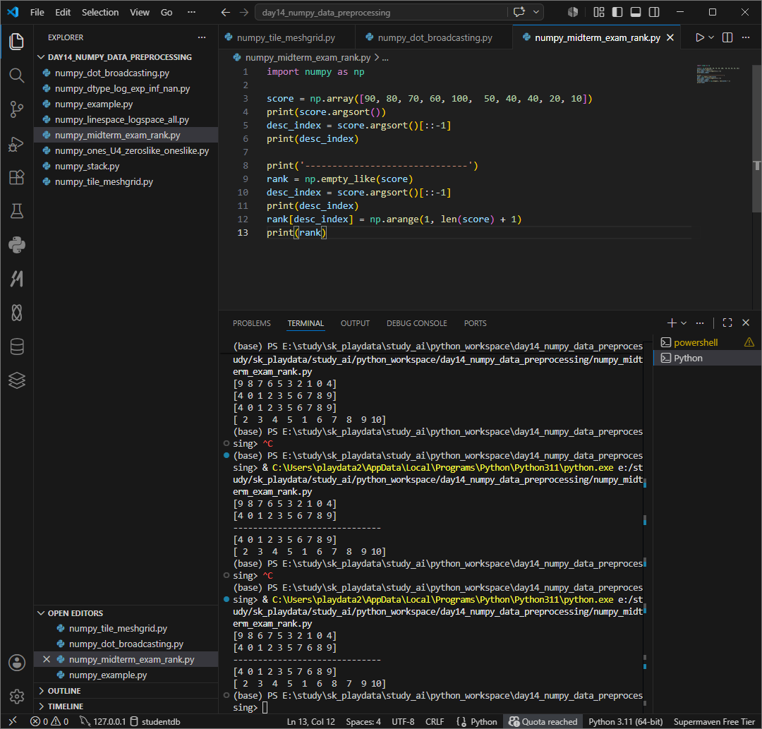Click the Python 3.11 (64-bit) interpreter selector
Viewport: 762px width, 729px height.
point(625,722)
